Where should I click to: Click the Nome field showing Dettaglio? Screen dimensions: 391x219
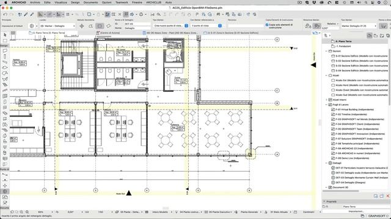[137, 28]
